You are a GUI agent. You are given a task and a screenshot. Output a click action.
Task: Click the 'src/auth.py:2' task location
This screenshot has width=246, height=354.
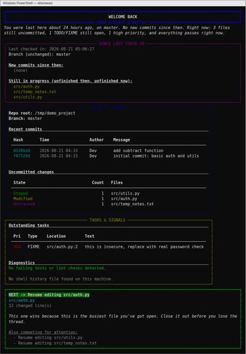(62, 247)
